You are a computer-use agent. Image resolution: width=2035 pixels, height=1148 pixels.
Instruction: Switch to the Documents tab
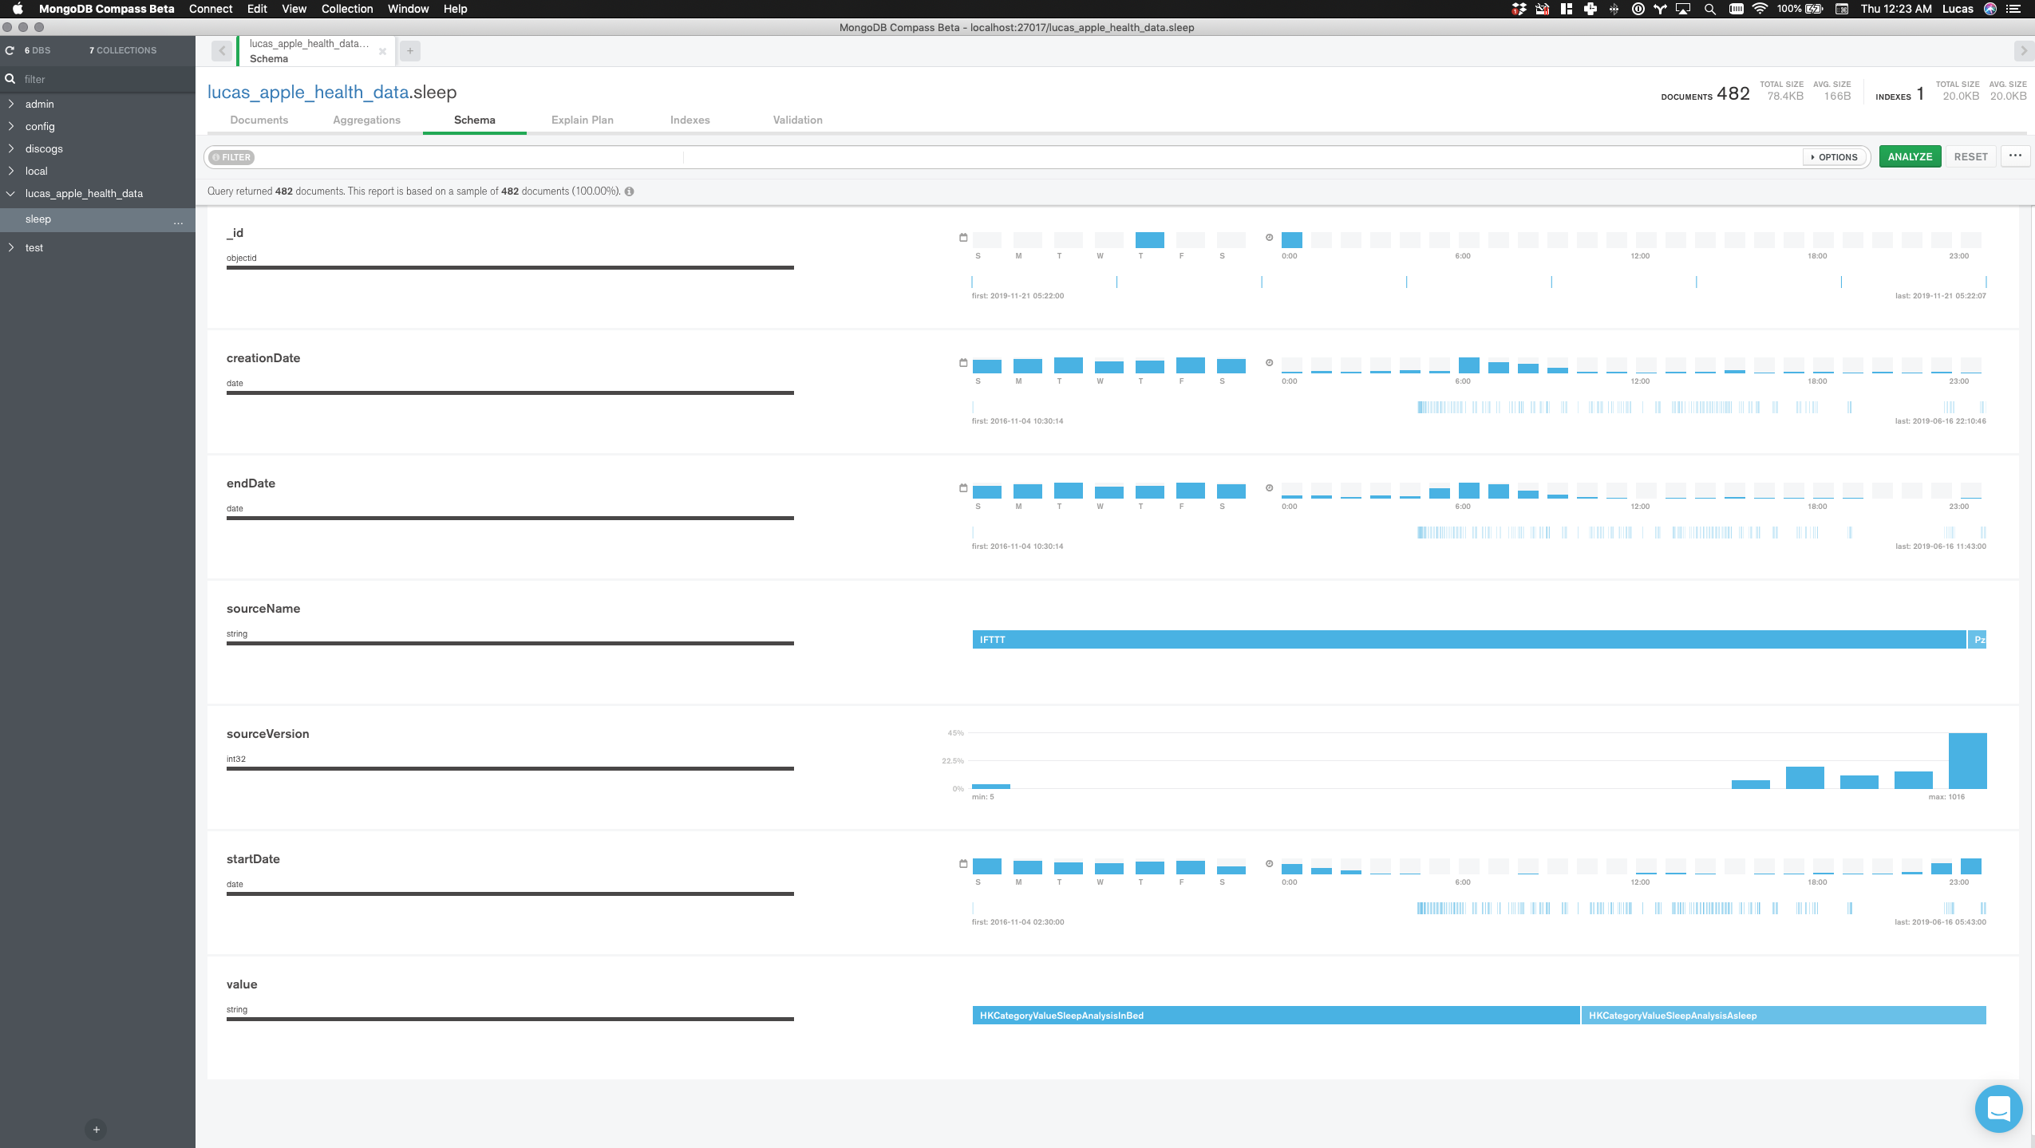[x=259, y=120]
